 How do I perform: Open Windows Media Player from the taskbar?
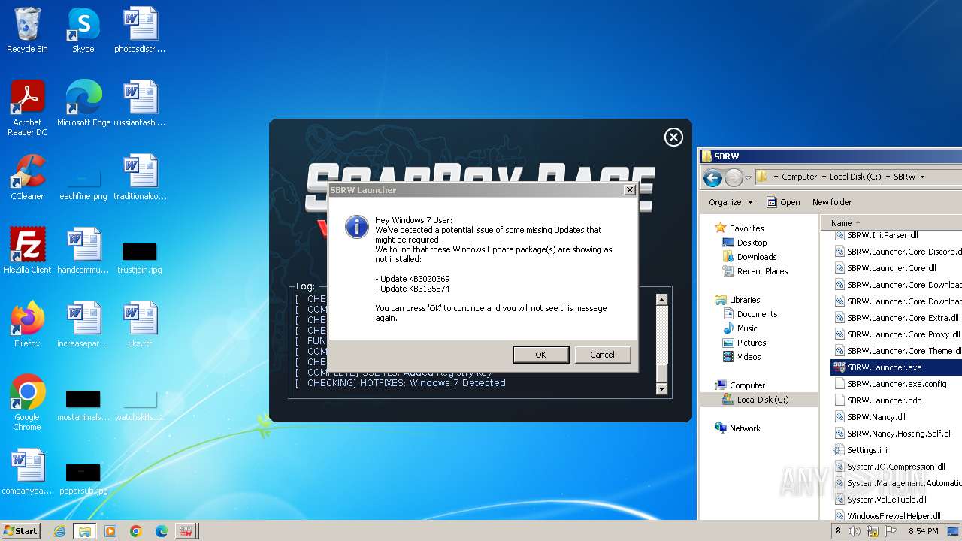[x=110, y=531]
